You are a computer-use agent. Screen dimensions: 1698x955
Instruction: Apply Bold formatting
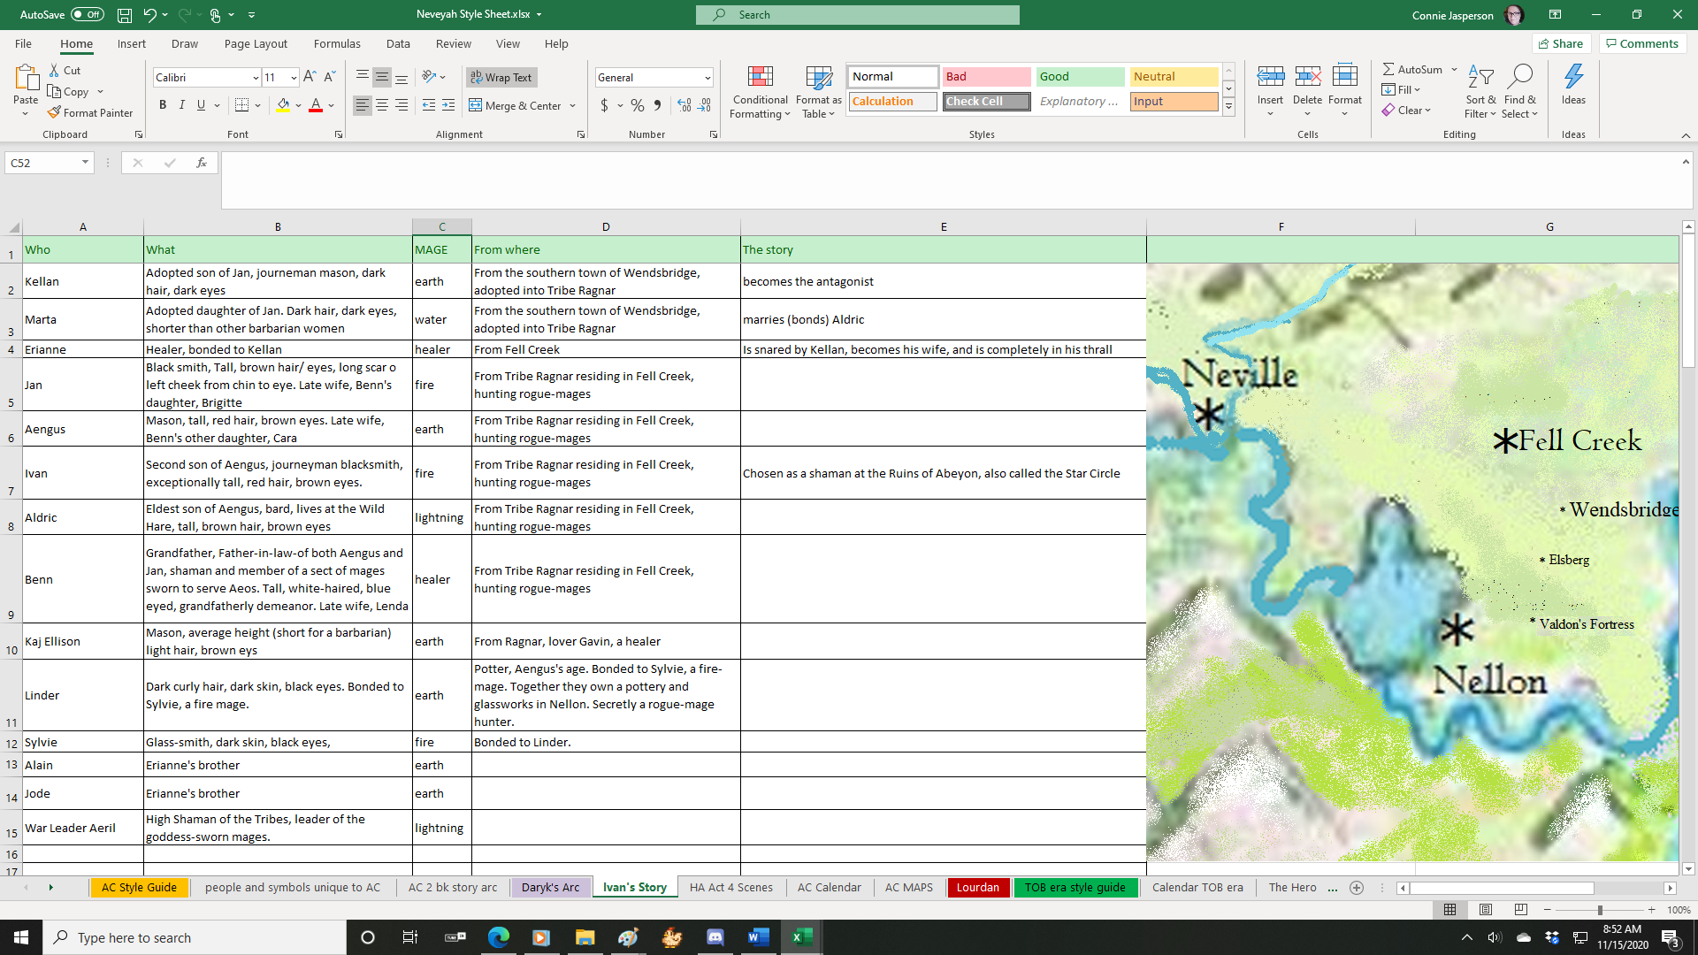pos(163,105)
